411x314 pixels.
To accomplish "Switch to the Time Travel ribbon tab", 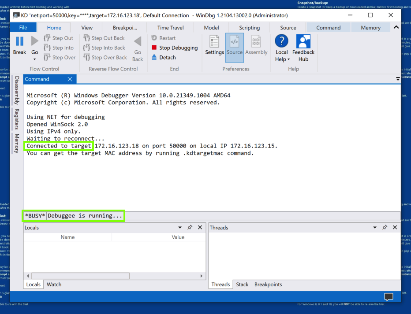I will click(170, 27).
